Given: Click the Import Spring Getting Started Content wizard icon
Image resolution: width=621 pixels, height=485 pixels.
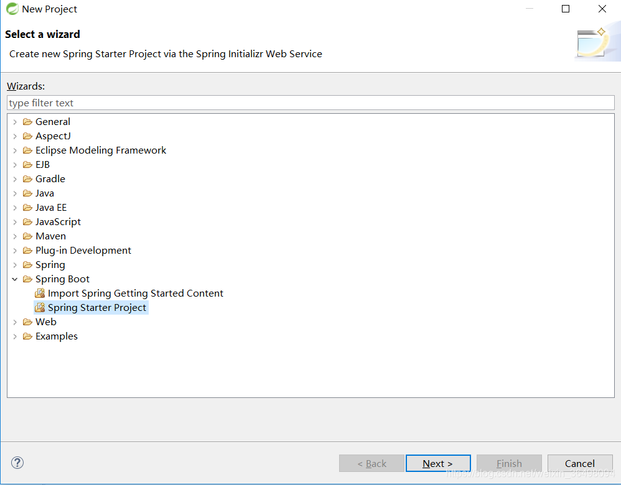Looking at the screenshot, I should (40, 293).
